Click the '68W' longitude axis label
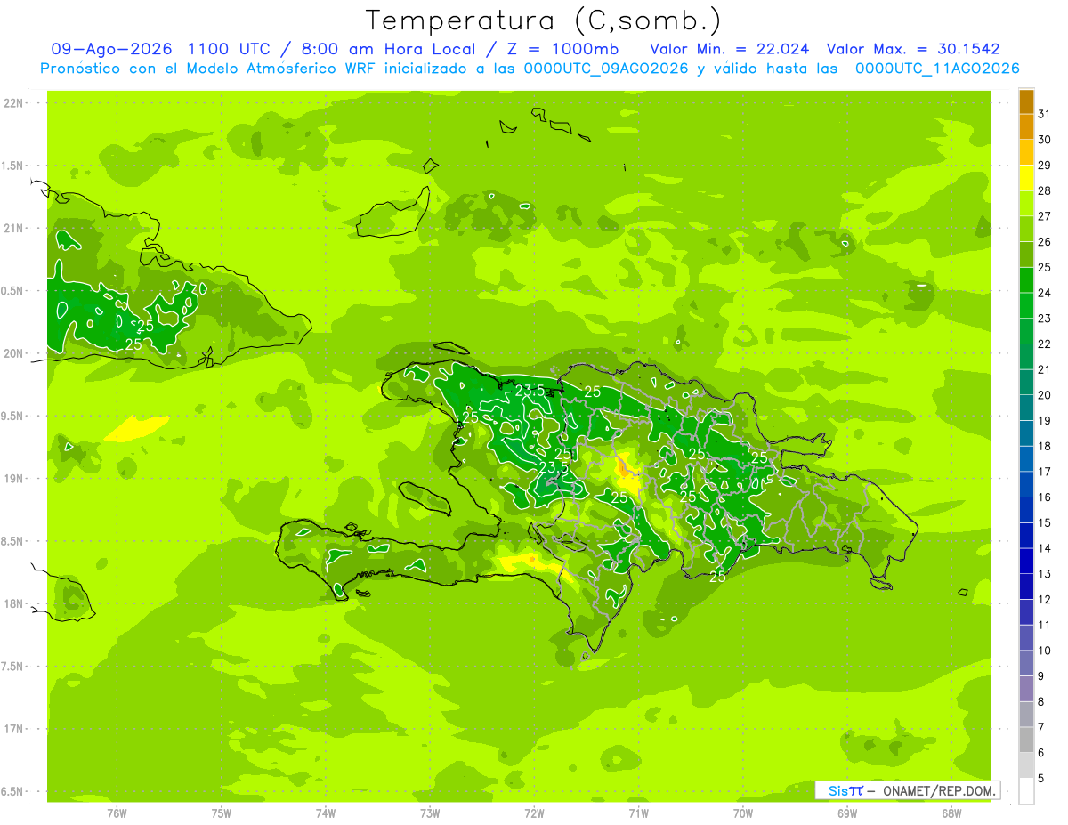 (951, 813)
